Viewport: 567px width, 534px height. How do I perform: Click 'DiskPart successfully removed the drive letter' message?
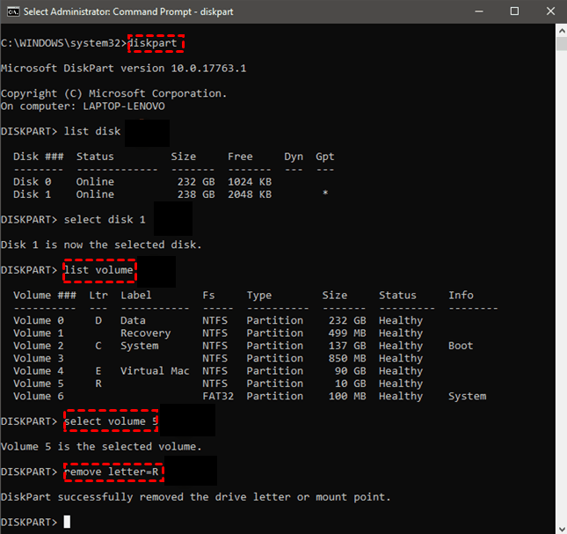pyautogui.click(x=196, y=497)
